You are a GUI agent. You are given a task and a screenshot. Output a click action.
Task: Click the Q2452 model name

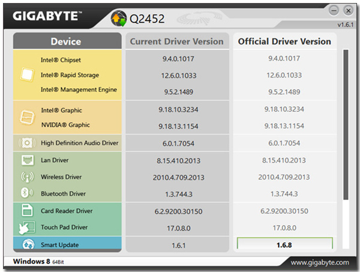[x=147, y=19]
